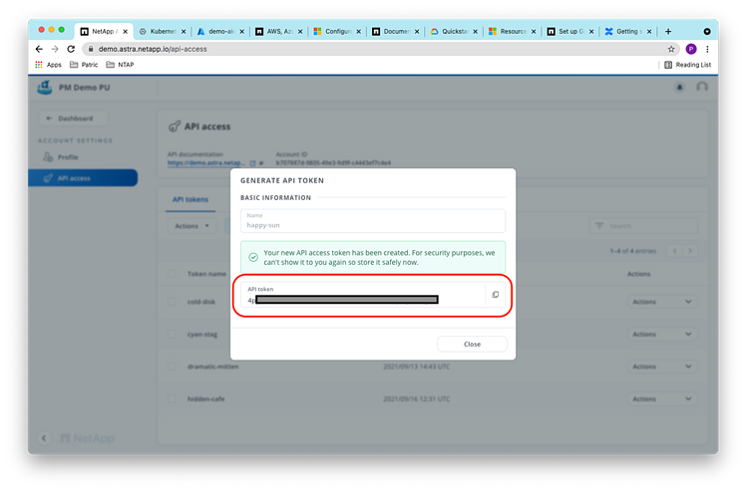Bookmark this page with the star icon
Screen dimensions: 746x491
point(671,48)
